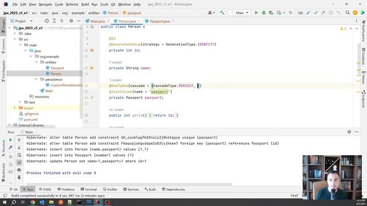Open Maven side tool window

tap(364, 78)
